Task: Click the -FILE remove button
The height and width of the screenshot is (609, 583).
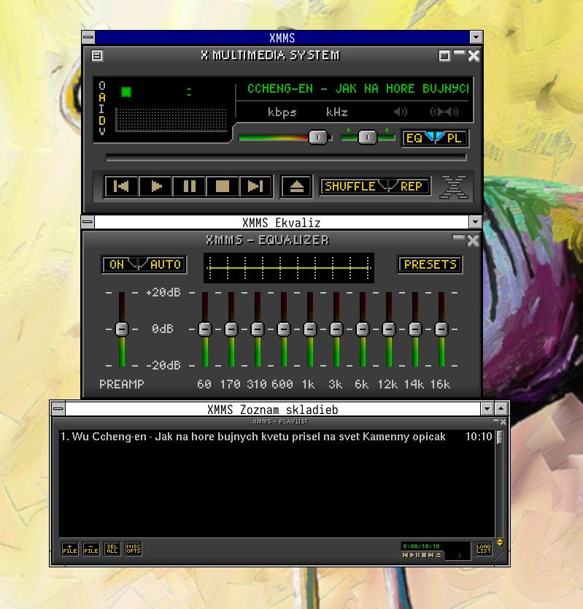Action: pyautogui.click(x=90, y=549)
